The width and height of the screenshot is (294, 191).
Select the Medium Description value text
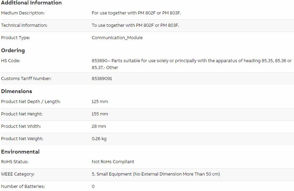136,13
